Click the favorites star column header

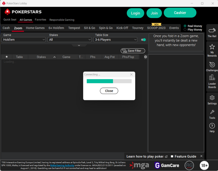click(7, 57)
